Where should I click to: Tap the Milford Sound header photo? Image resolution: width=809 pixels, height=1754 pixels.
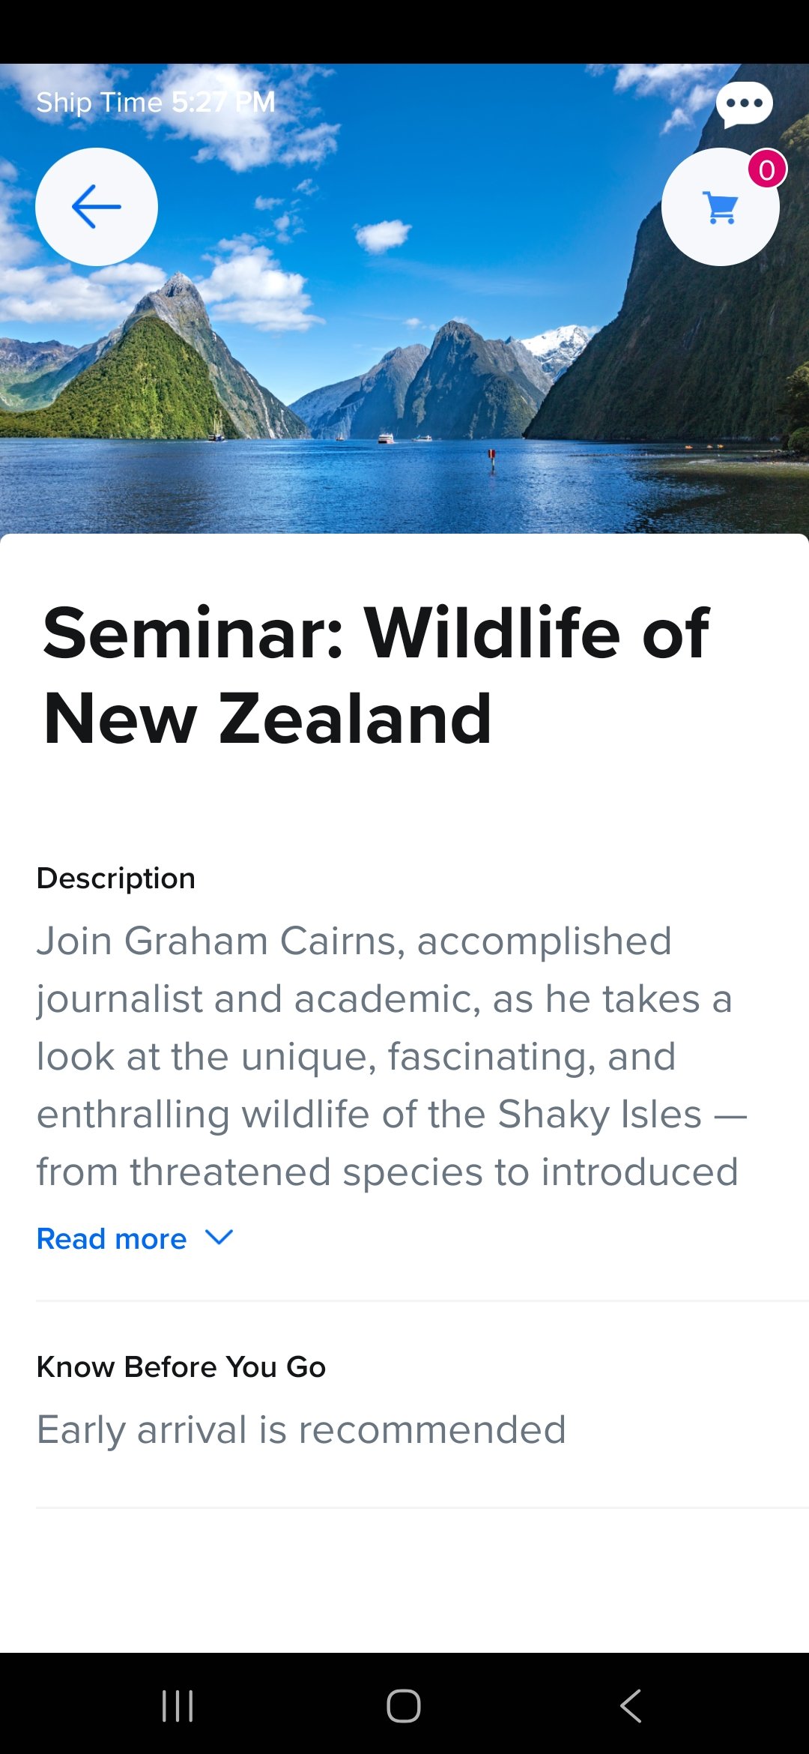coord(404,298)
